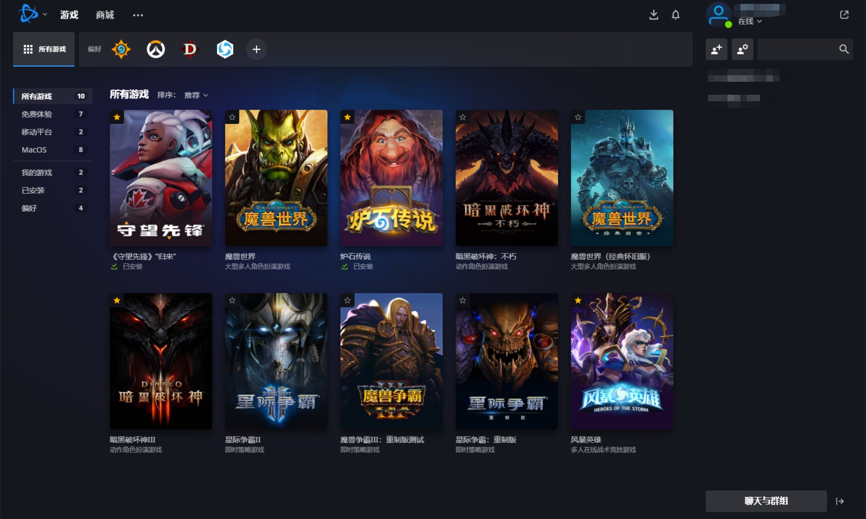Screen dimensions: 866x519
Task: Select 免费体验 filter
Action: (x=53, y=114)
